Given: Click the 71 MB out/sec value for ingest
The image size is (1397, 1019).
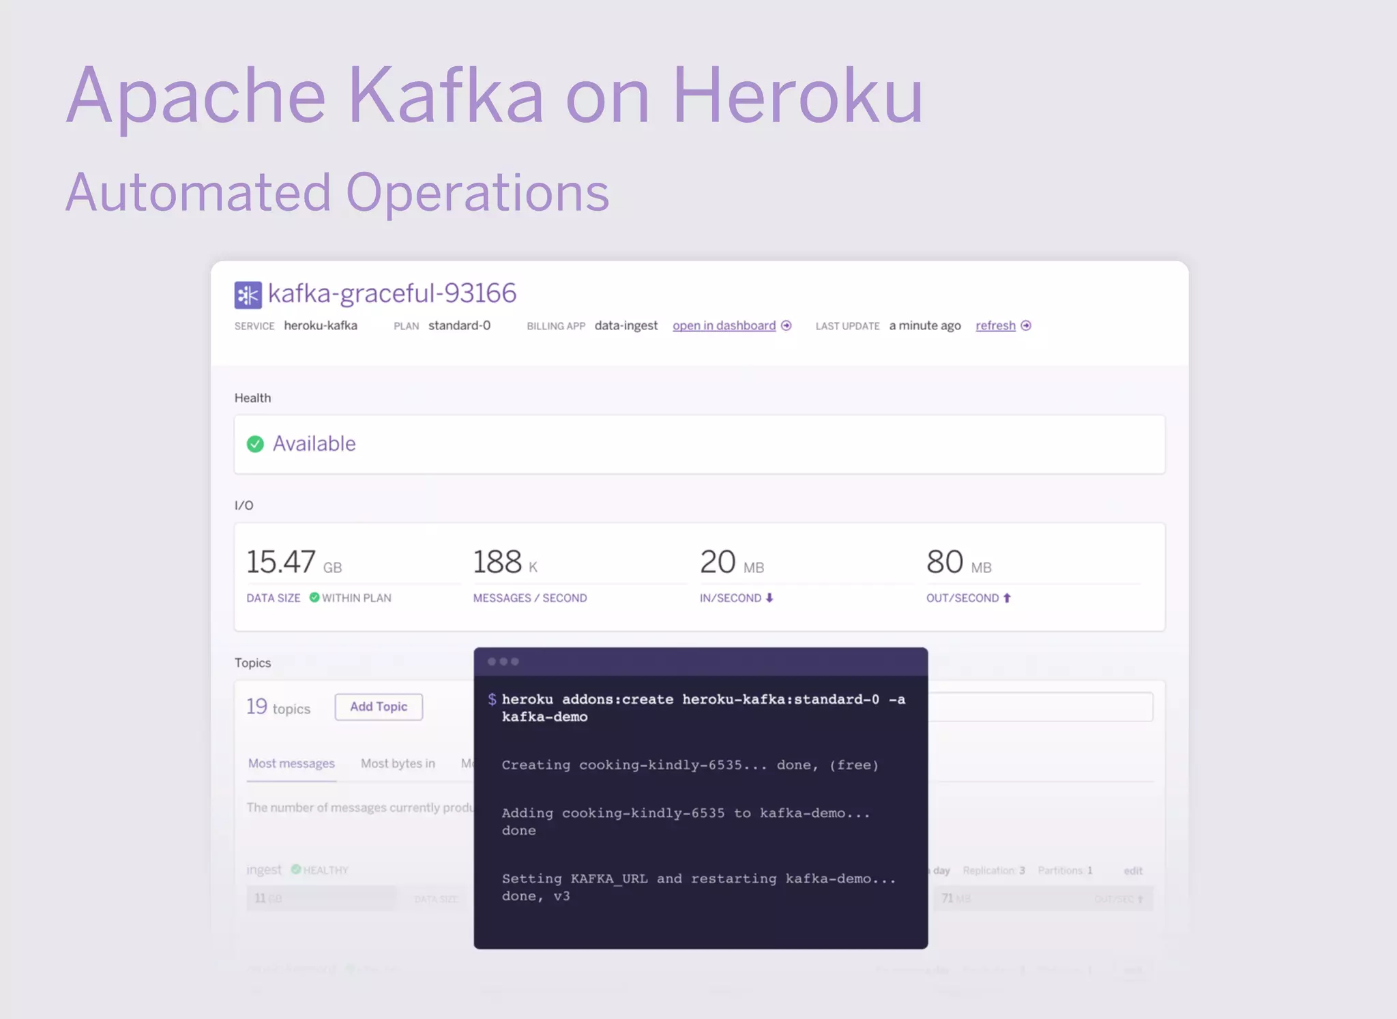Looking at the screenshot, I should tap(956, 898).
